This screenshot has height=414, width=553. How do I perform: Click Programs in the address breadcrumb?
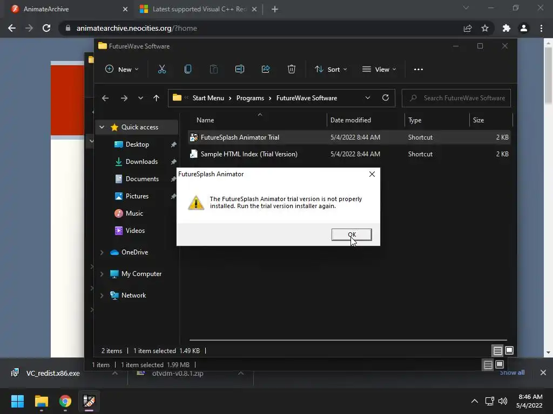(x=250, y=98)
